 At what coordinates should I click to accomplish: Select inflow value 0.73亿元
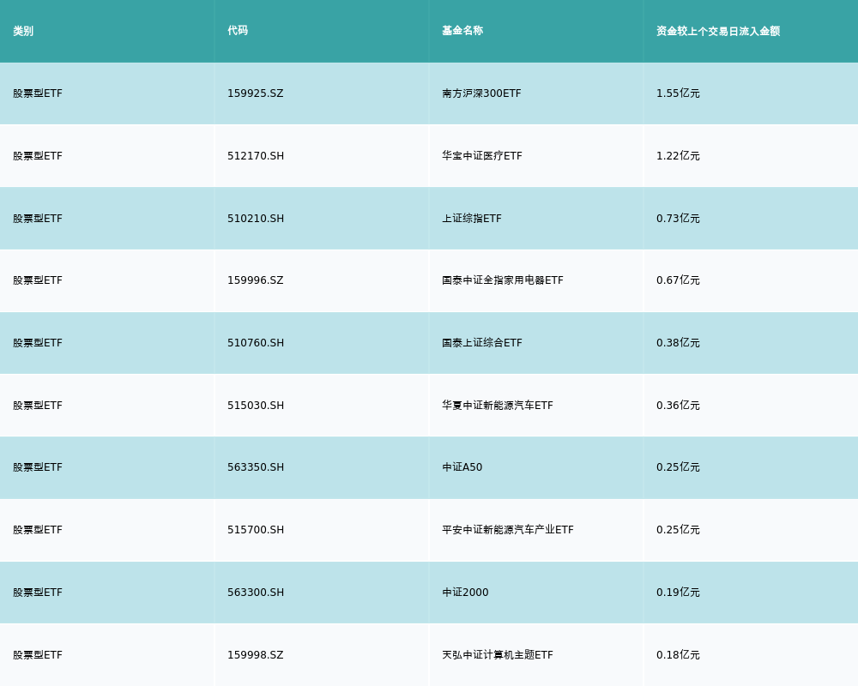pyautogui.click(x=678, y=219)
